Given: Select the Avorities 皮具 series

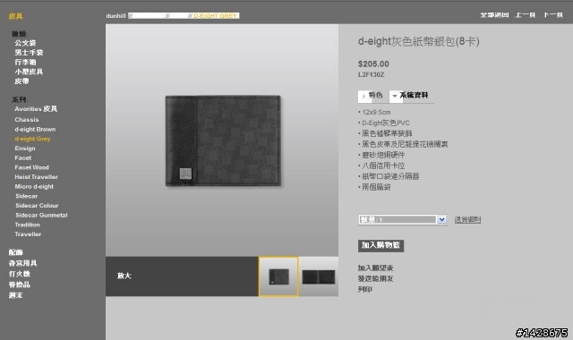Looking at the screenshot, I should pos(36,109).
